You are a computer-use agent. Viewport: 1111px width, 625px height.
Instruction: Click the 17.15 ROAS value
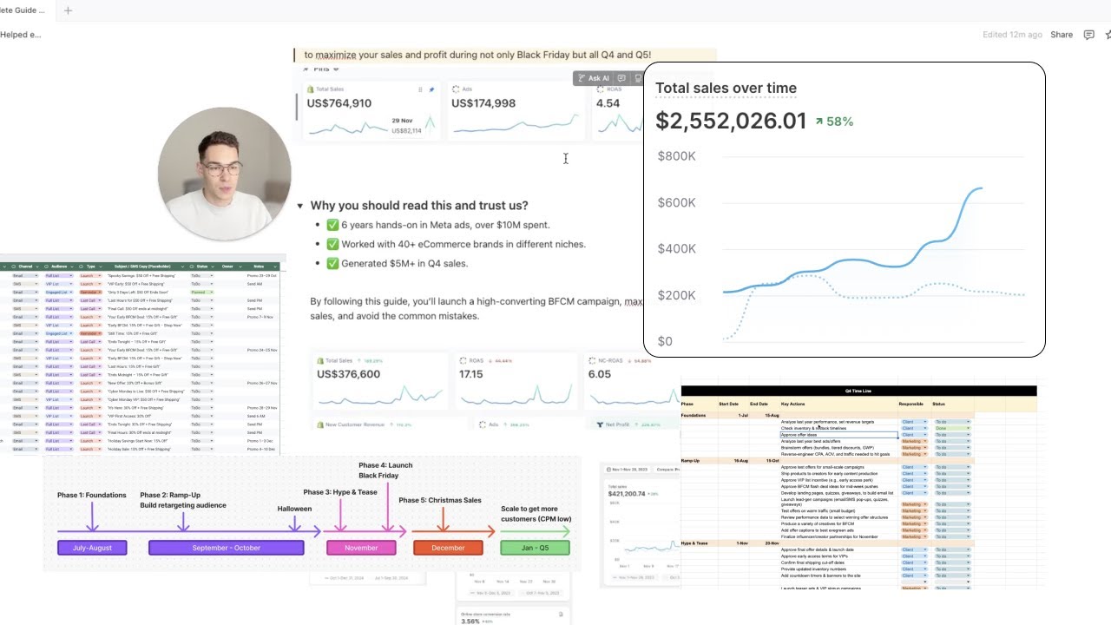pyautogui.click(x=470, y=374)
